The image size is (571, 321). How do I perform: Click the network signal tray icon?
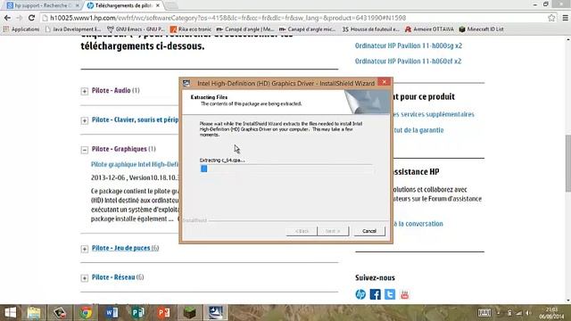coord(519,313)
